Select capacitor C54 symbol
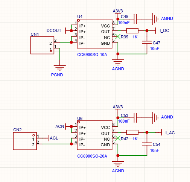 [x=147, y=144]
